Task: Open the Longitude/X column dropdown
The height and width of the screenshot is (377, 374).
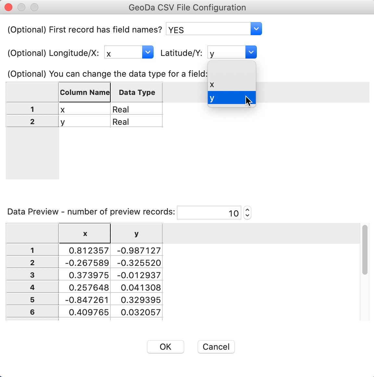Action: pyautogui.click(x=148, y=52)
